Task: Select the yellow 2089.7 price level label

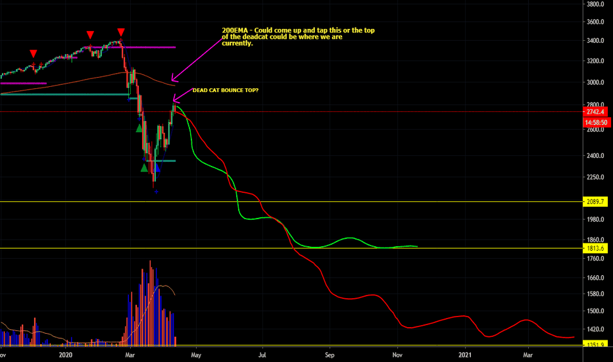Action: click(x=595, y=202)
